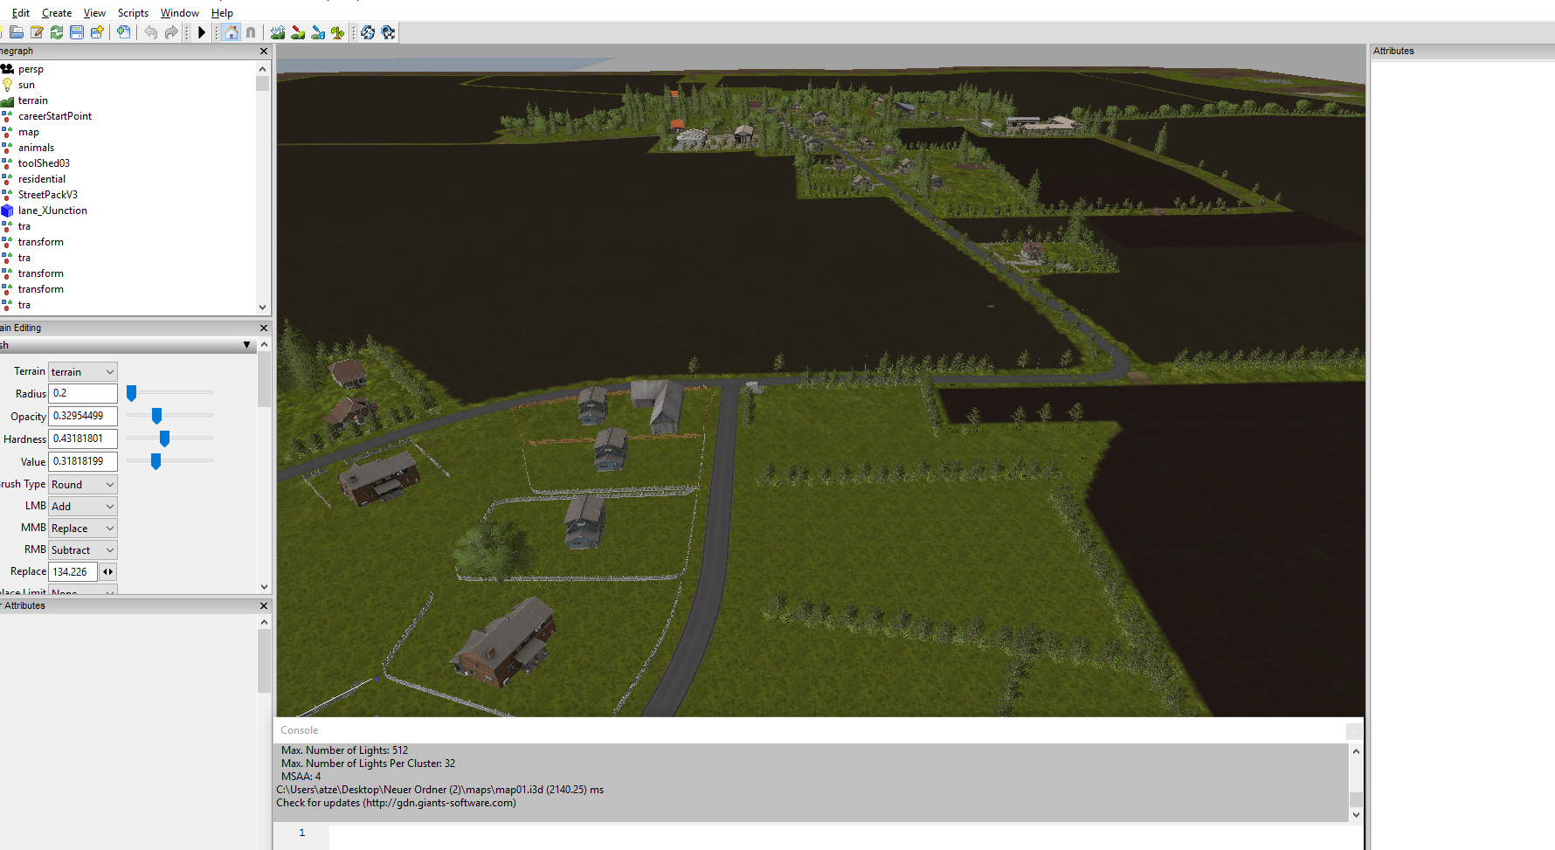Select the lane_XJunction shape node
The image size is (1555, 850).
[x=52, y=211]
